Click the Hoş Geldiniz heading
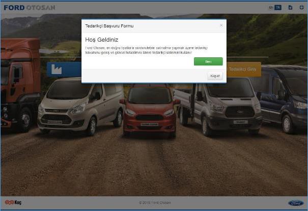This screenshot has width=308, height=211. pos(101,40)
